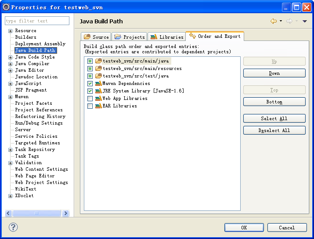Toggle export checkbox for testweb_svn/src/test/java
314x239 pixels.
pyautogui.click(x=90, y=76)
